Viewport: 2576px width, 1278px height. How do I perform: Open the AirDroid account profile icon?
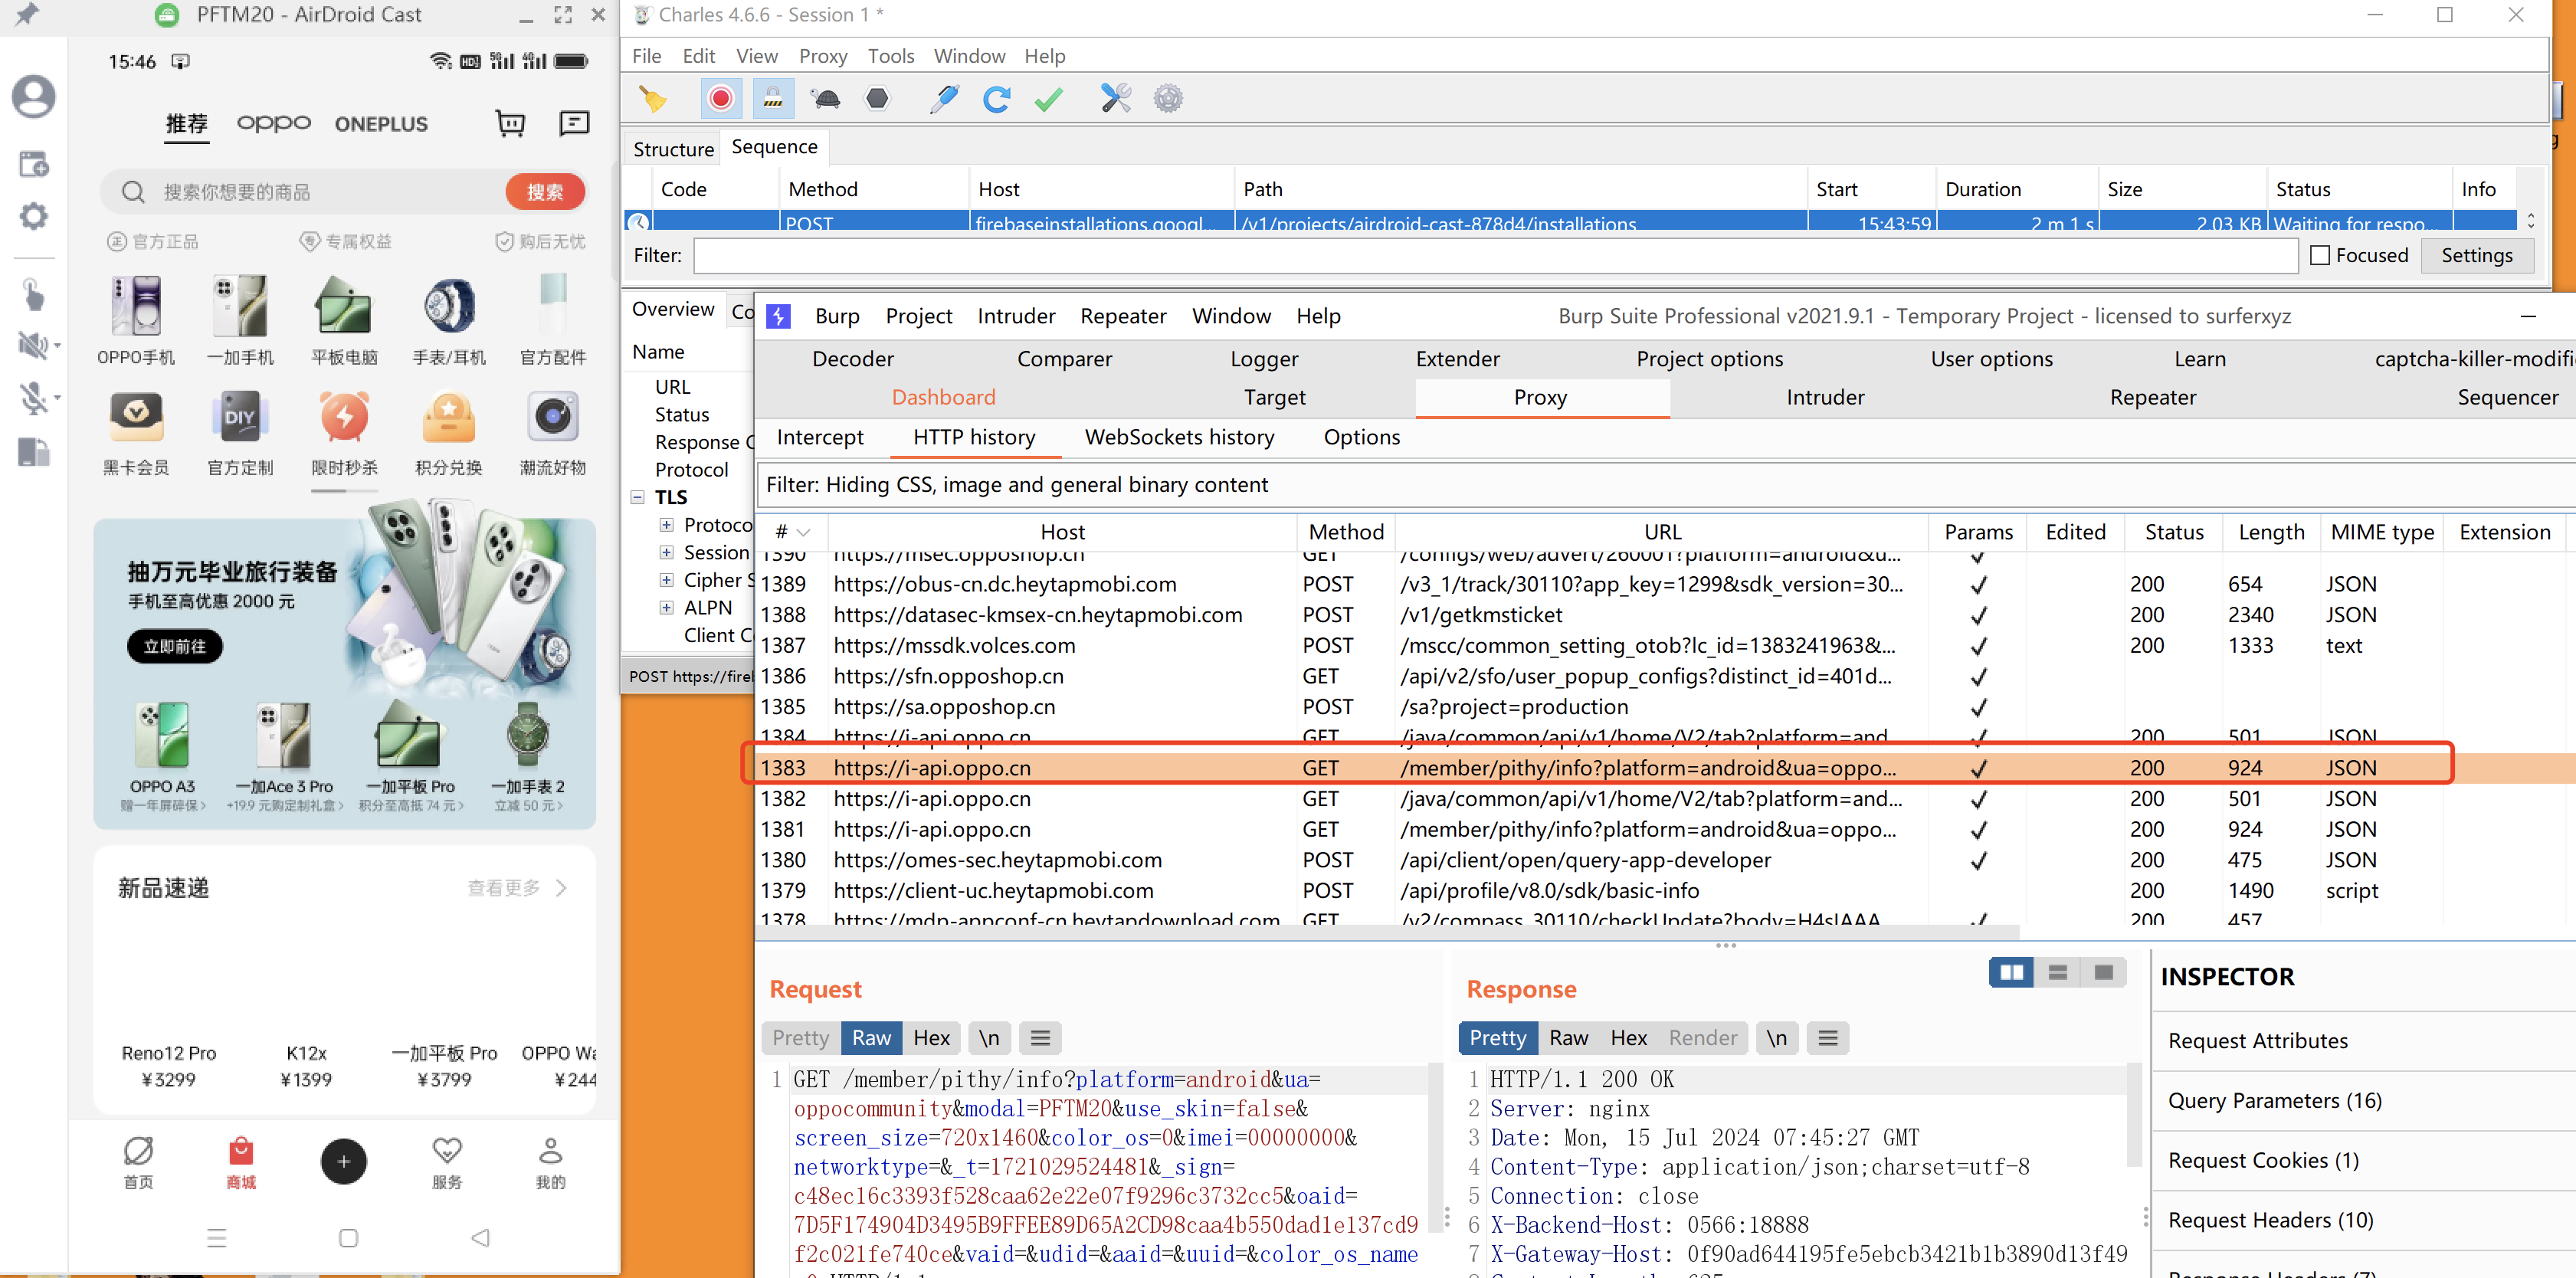[x=33, y=97]
